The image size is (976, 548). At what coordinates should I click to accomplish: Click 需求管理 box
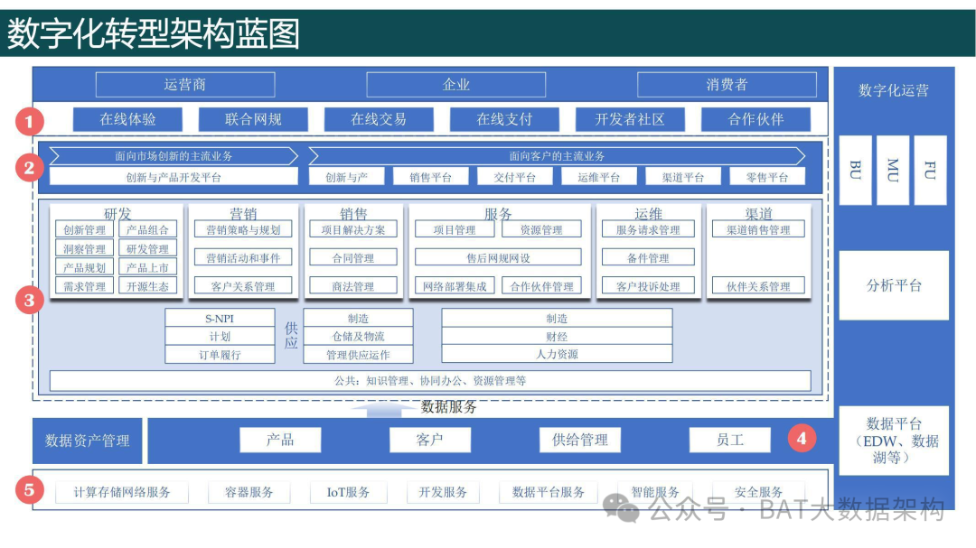coord(85,286)
